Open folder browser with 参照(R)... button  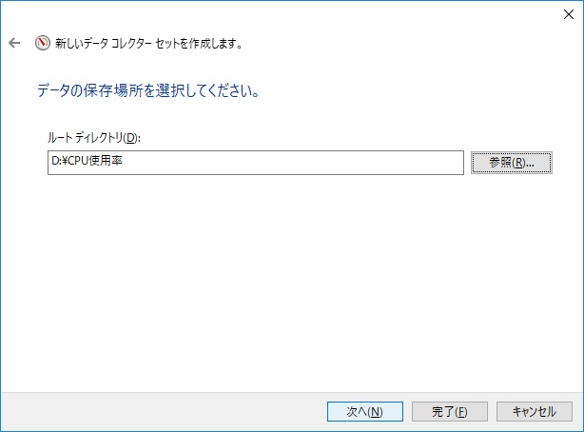512,163
